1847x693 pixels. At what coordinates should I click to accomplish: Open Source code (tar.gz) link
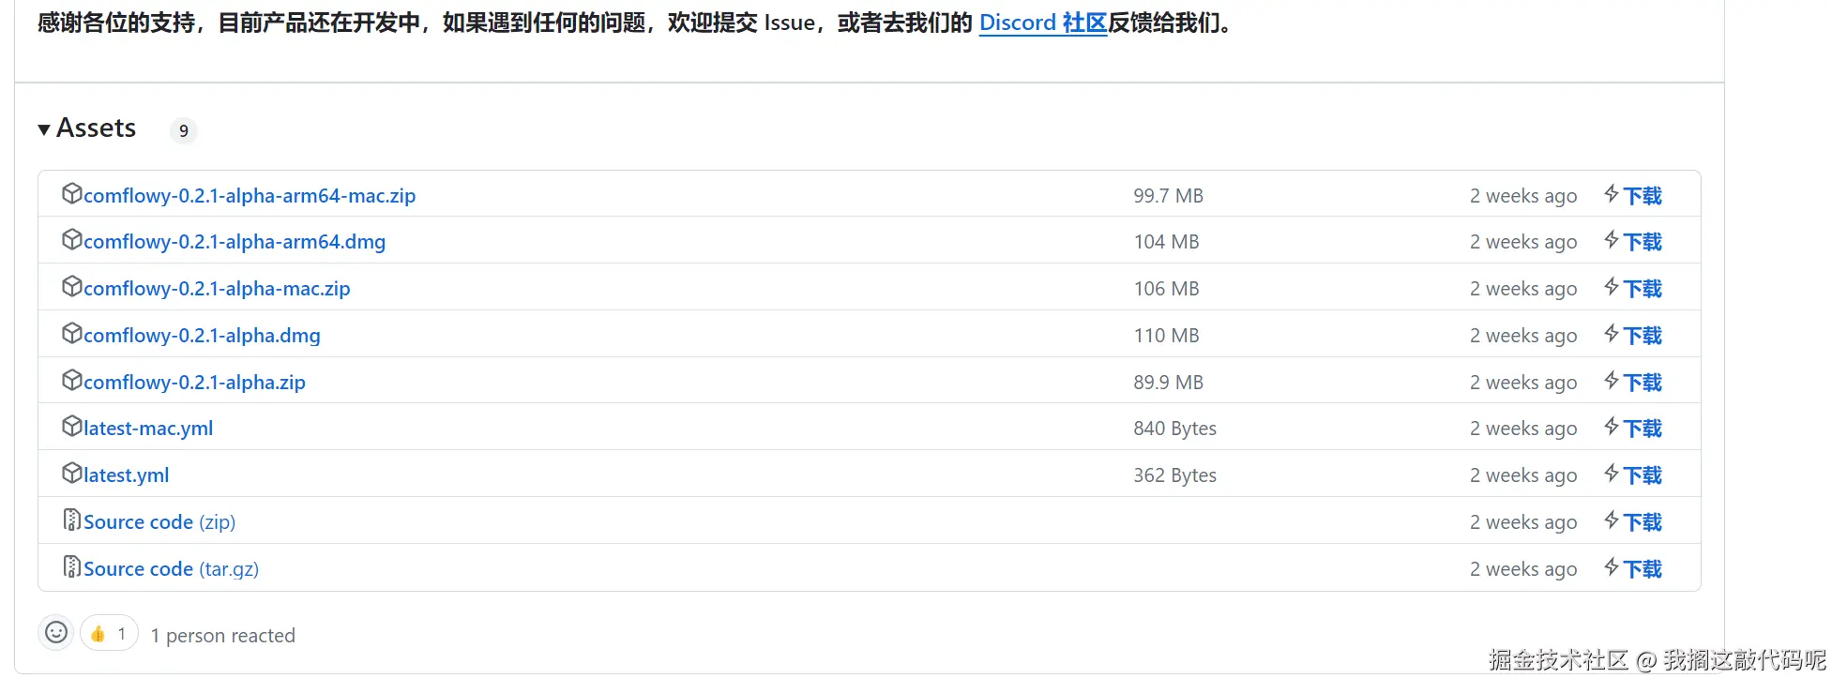[x=171, y=569]
